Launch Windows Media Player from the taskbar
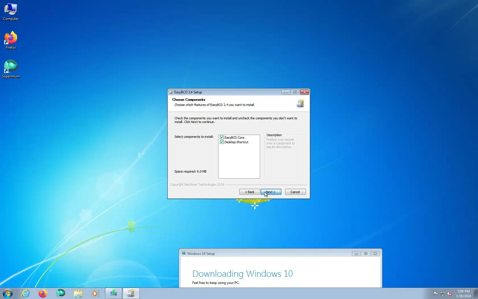This screenshot has height=299, width=478. click(x=95, y=293)
